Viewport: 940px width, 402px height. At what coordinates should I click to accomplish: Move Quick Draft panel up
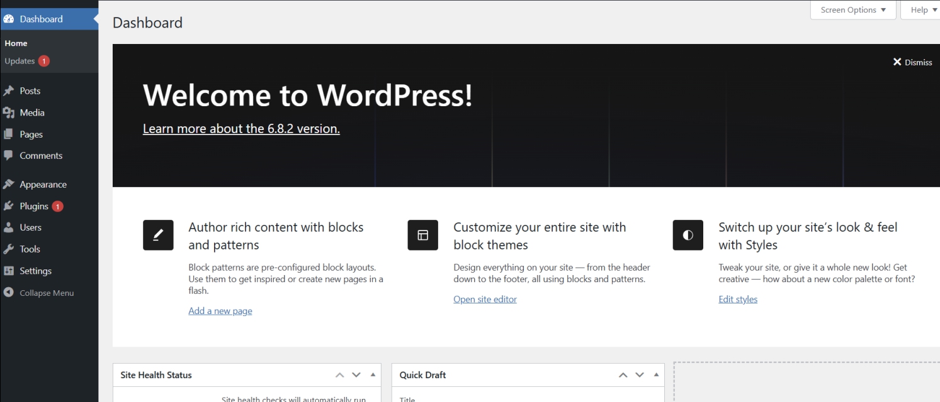pyautogui.click(x=623, y=375)
